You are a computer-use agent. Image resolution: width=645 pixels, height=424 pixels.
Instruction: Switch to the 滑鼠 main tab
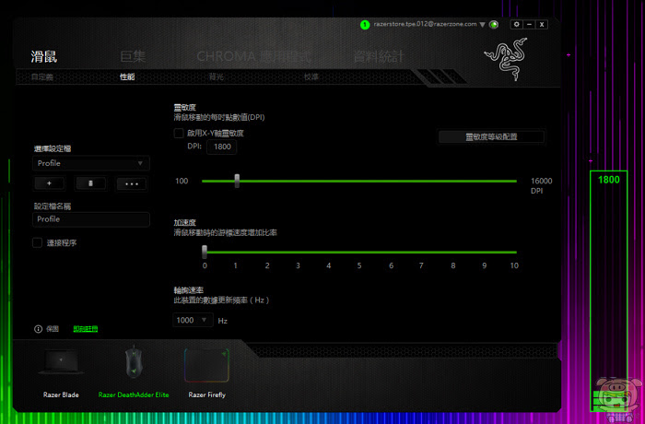pyautogui.click(x=44, y=56)
